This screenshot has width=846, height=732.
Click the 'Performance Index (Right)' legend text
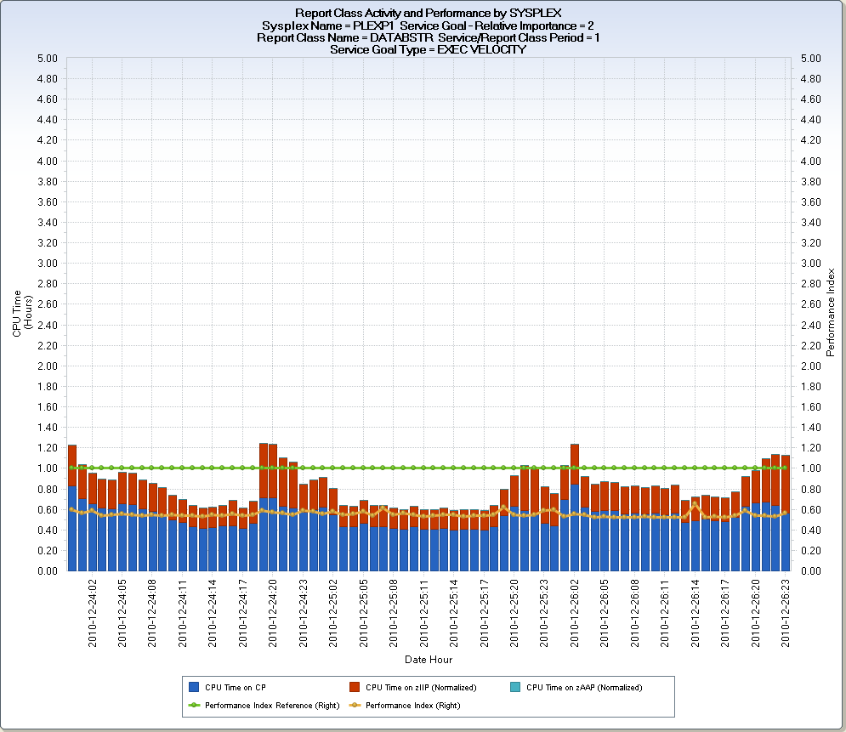point(412,705)
